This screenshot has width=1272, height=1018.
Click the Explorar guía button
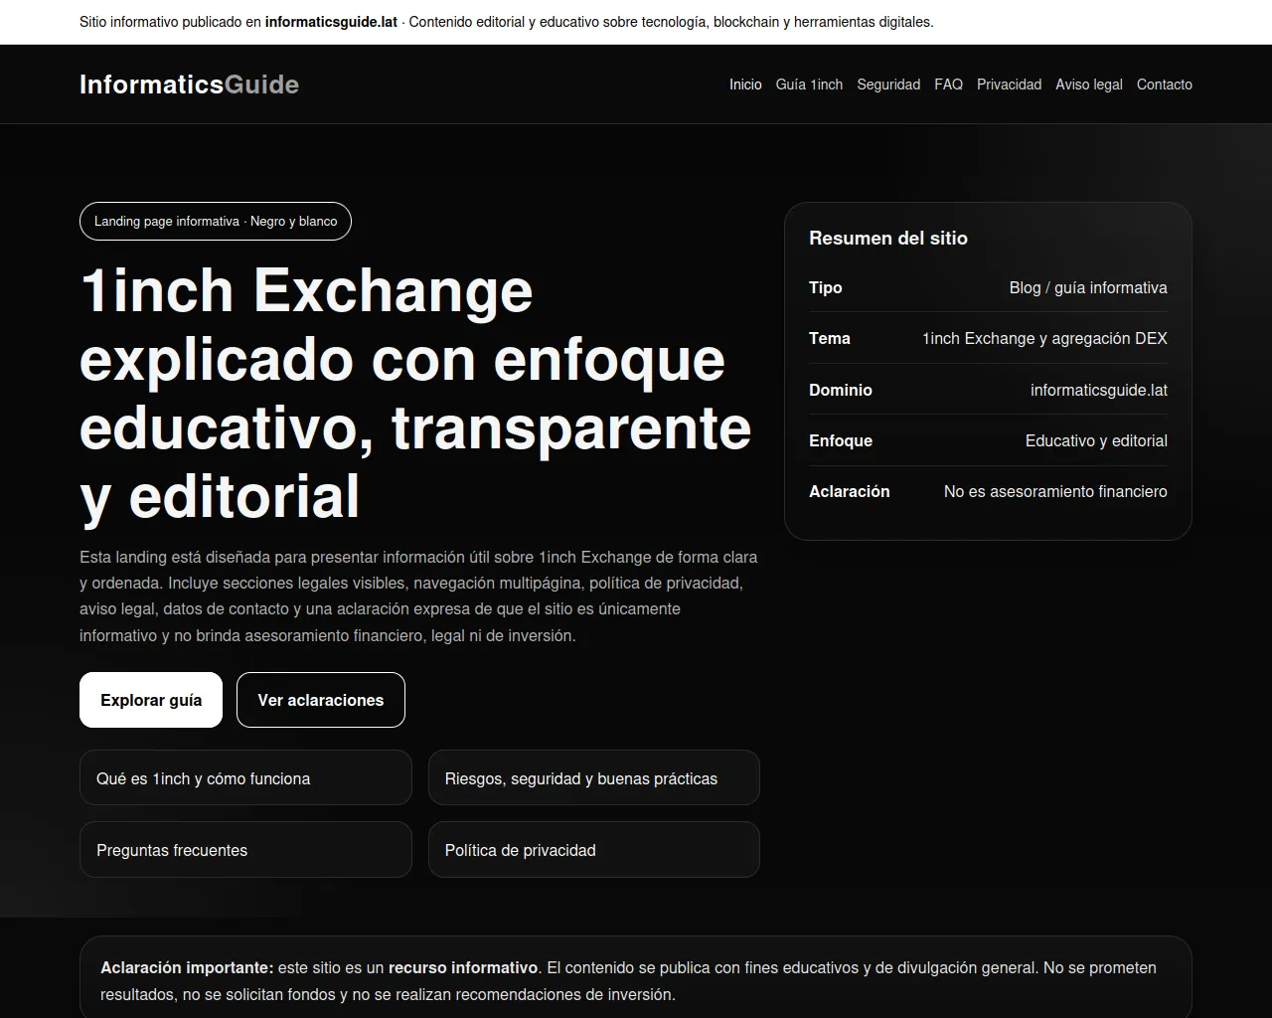tap(151, 700)
